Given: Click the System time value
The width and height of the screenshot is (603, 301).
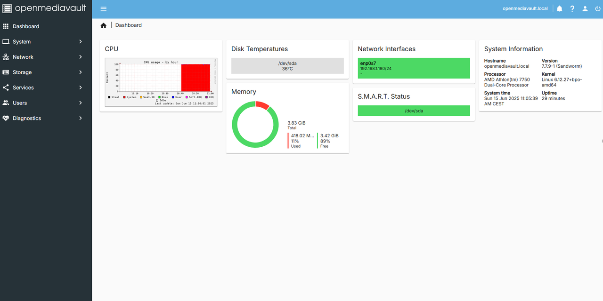Looking at the screenshot, I should pyautogui.click(x=511, y=101).
